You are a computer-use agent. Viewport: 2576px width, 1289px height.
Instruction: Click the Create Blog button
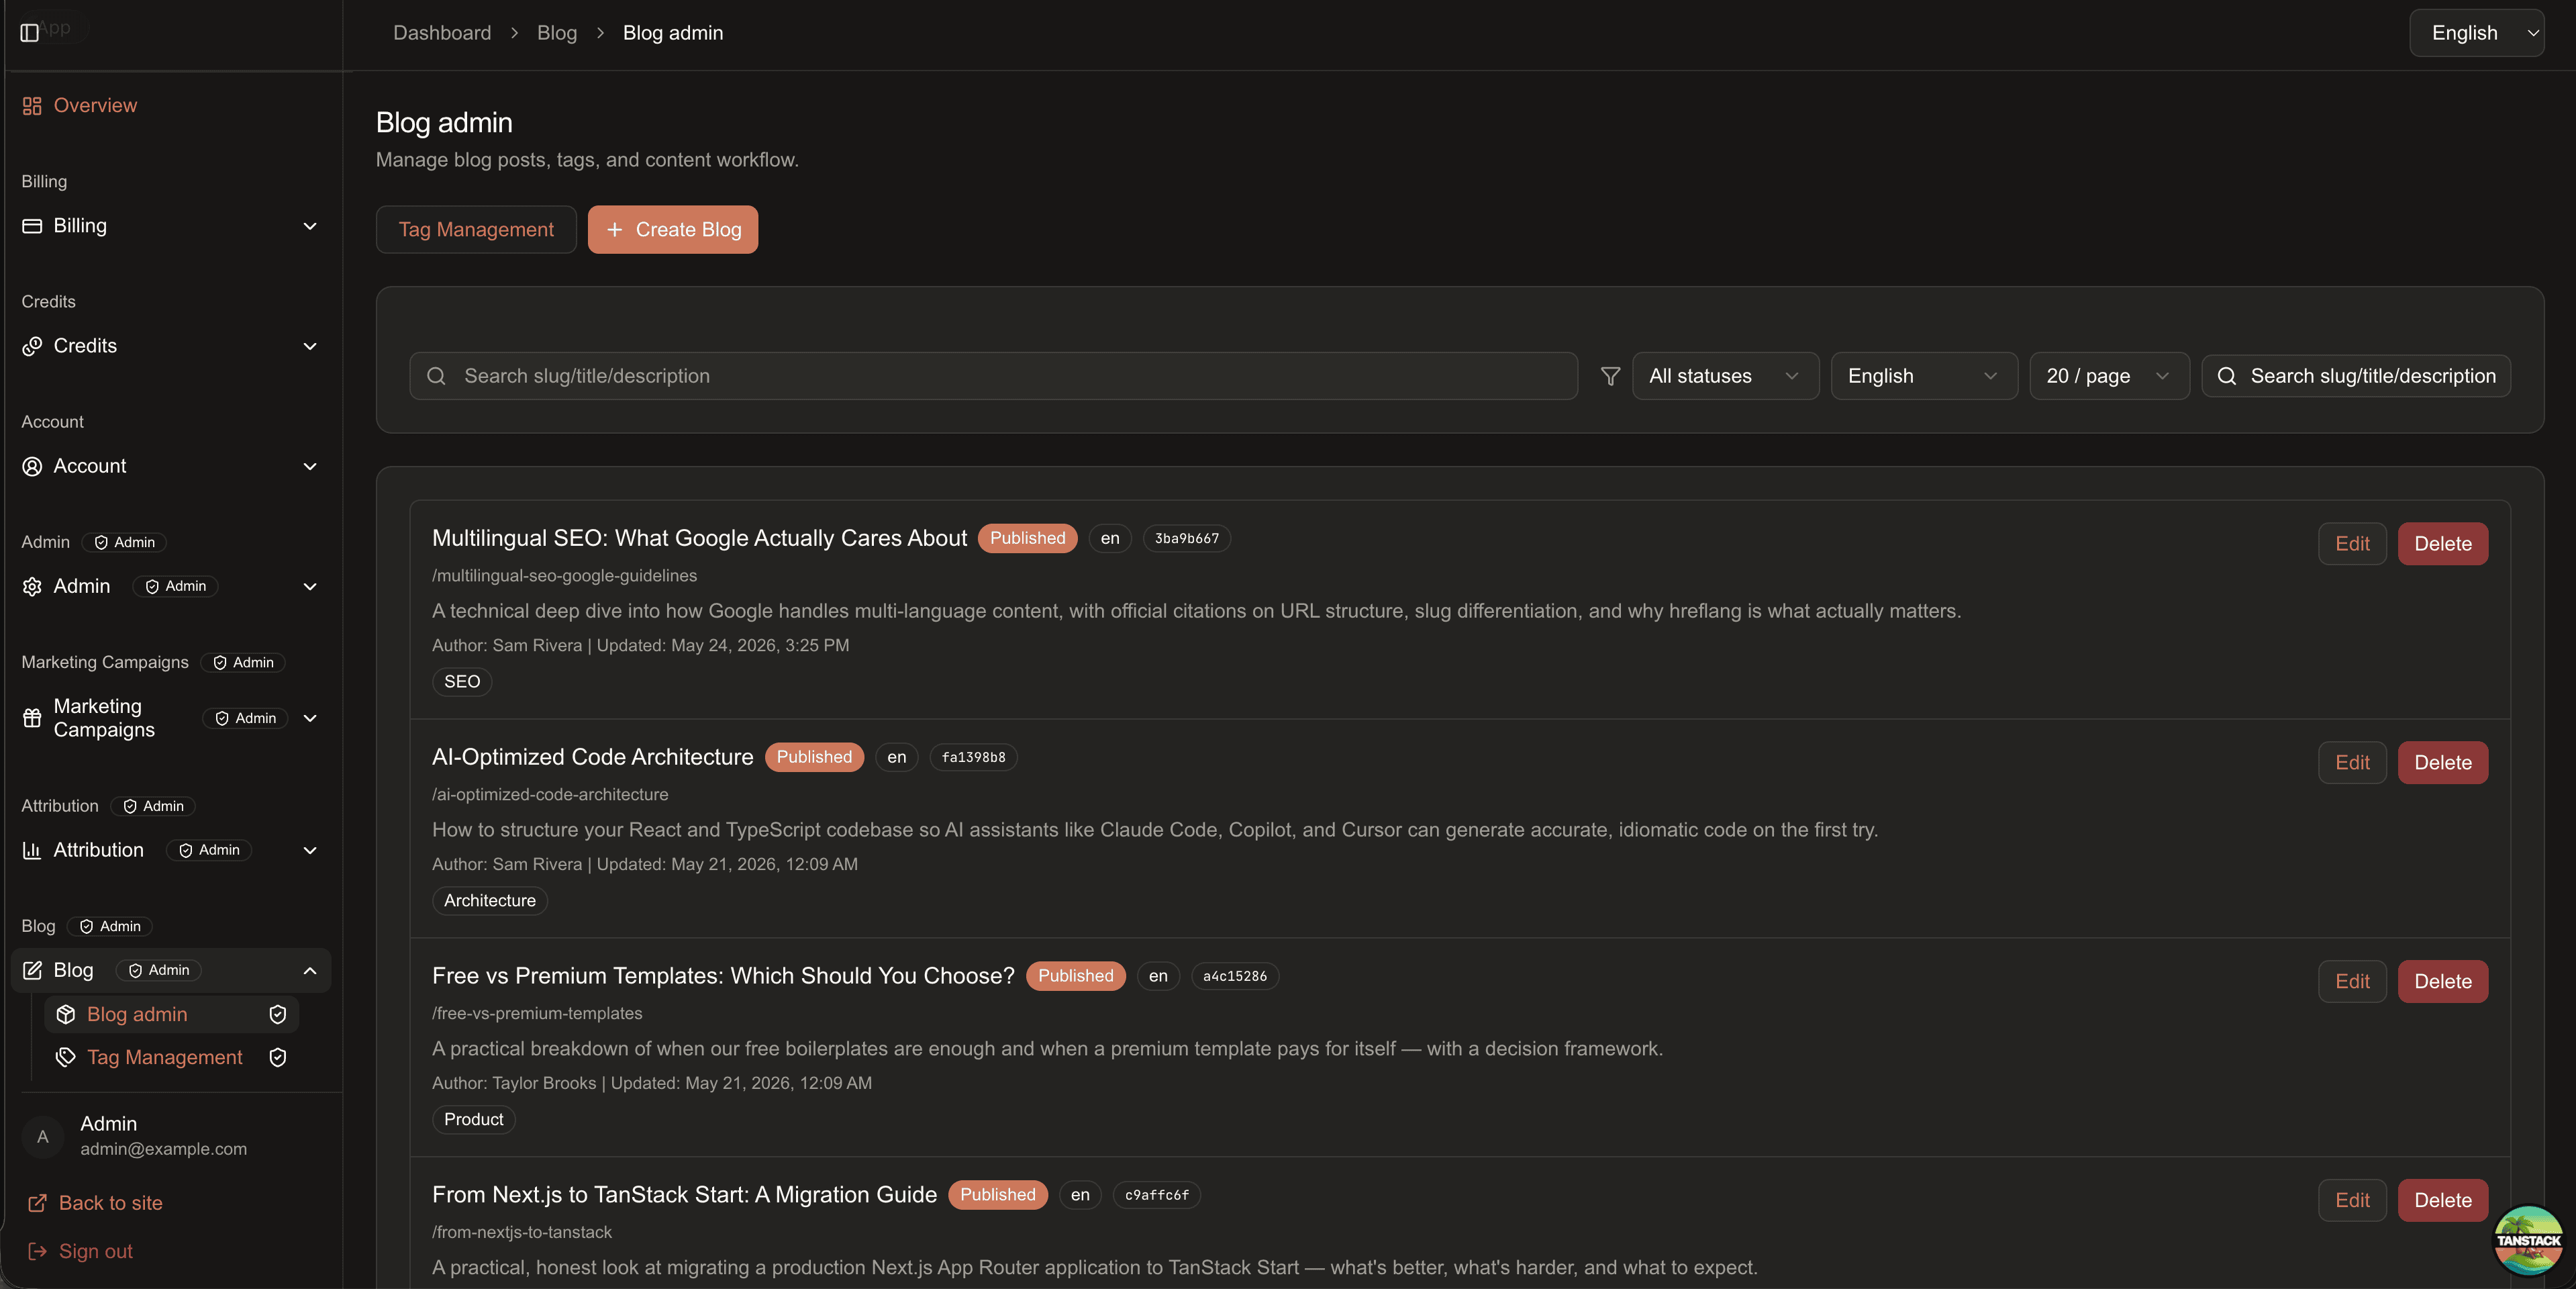click(x=673, y=230)
